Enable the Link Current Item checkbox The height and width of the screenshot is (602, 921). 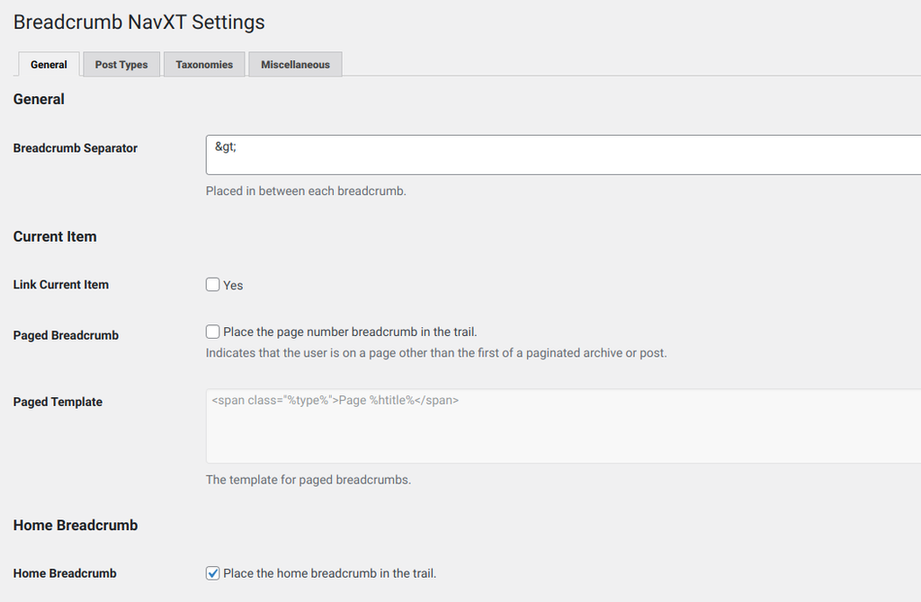point(213,285)
